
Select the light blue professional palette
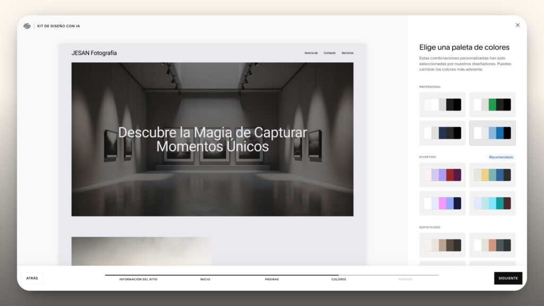(x=492, y=133)
